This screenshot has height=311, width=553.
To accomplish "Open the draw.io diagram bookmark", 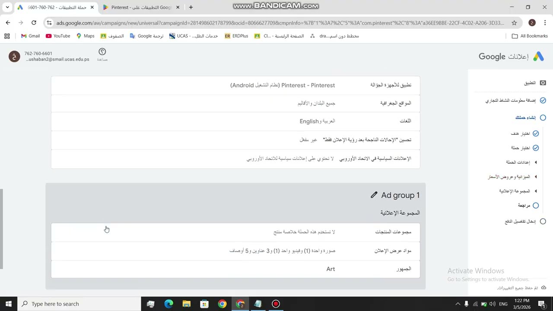I will (x=334, y=36).
